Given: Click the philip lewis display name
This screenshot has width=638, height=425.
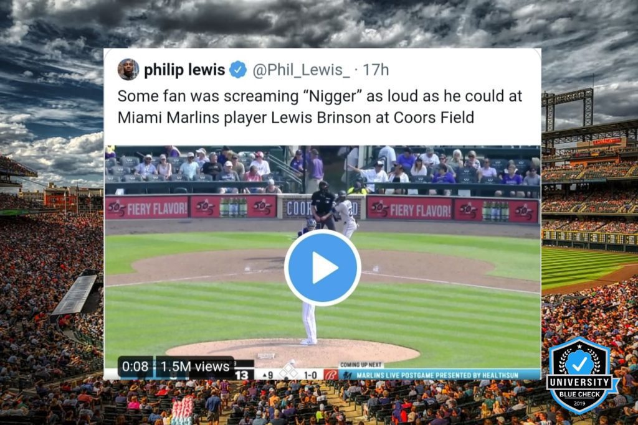Looking at the screenshot, I should (x=184, y=70).
